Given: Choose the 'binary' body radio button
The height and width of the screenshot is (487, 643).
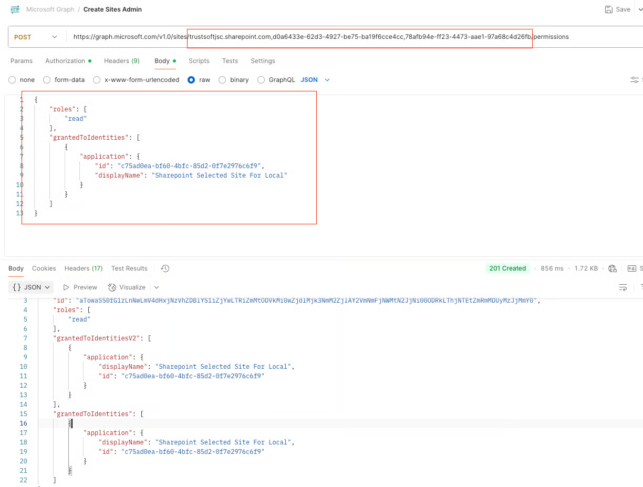Looking at the screenshot, I should tap(222, 80).
